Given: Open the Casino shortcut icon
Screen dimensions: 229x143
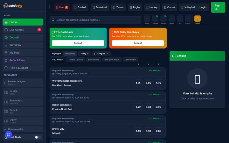Looking at the screenshot, I should pos(197,19).
